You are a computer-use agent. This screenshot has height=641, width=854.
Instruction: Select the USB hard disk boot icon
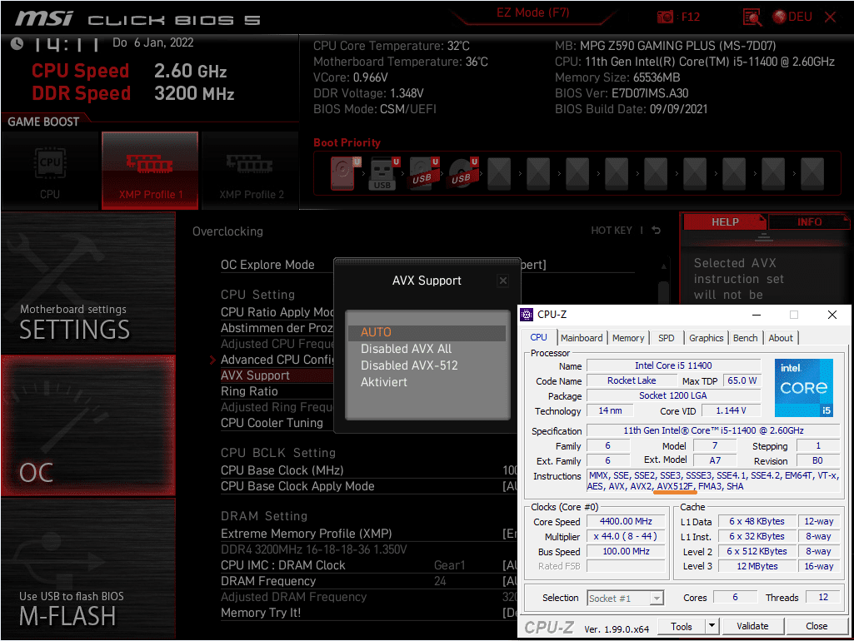pos(423,173)
